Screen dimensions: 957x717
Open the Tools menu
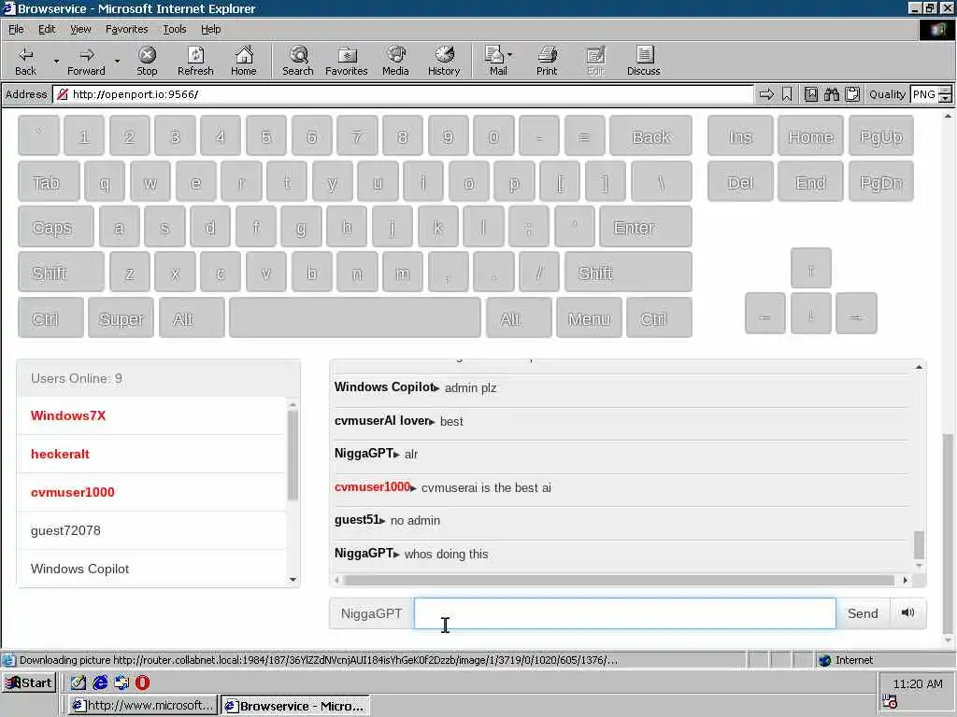[174, 29]
